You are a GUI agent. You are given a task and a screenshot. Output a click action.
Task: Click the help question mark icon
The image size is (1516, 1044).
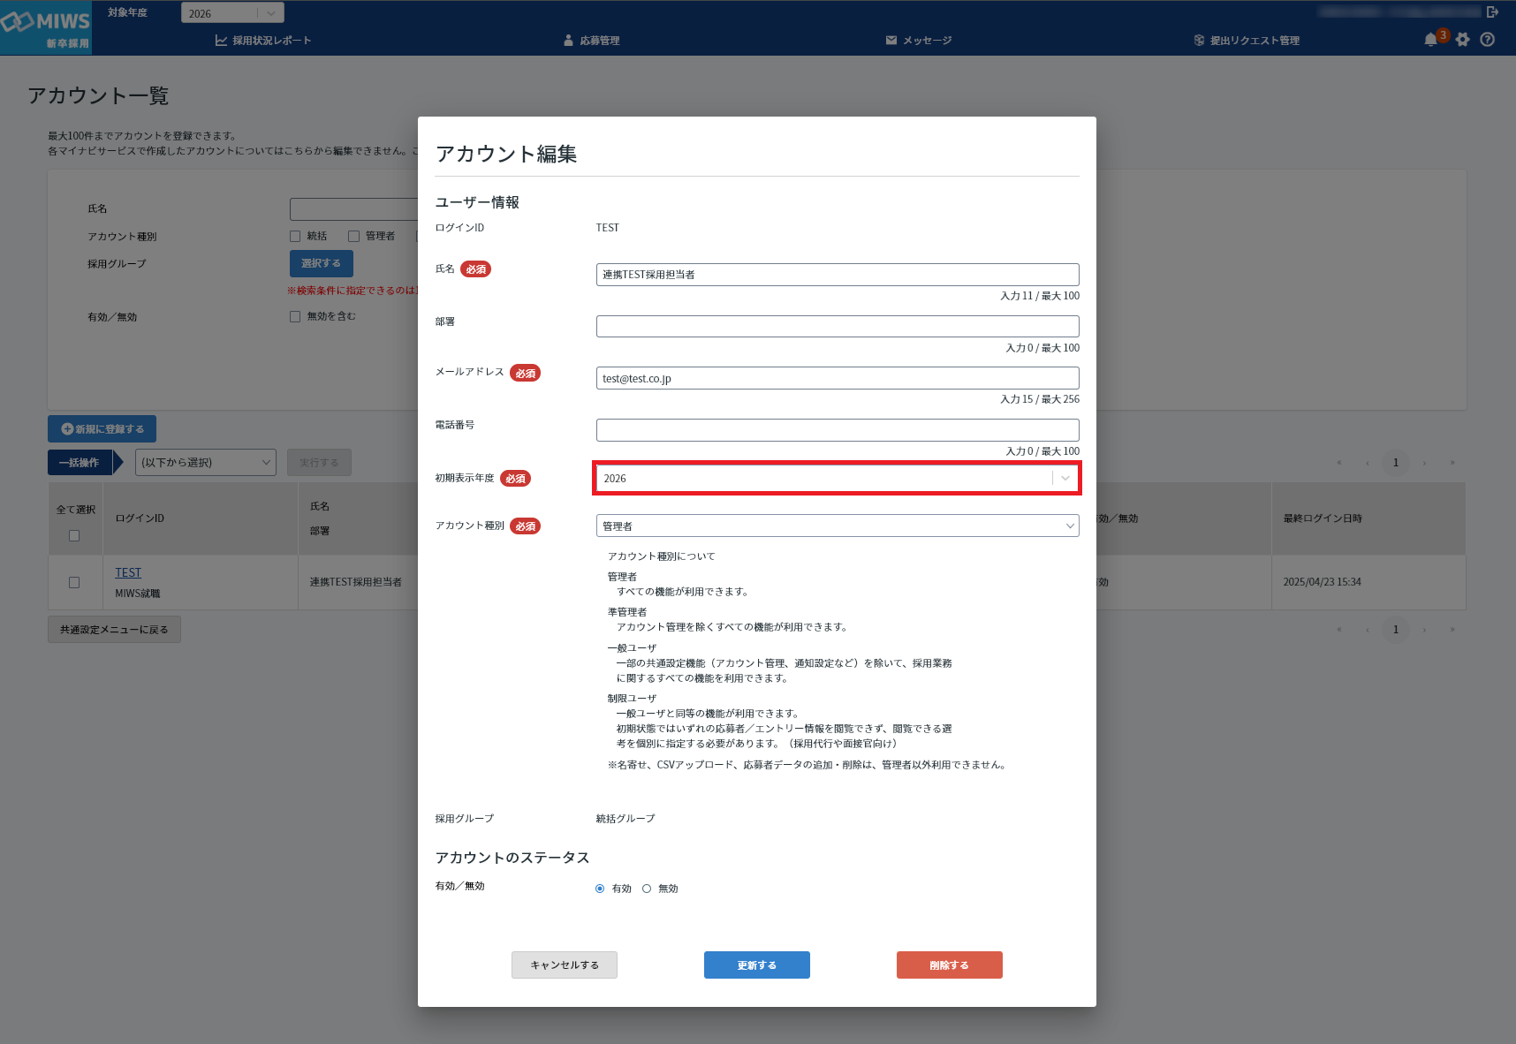tap(1488, 40)
